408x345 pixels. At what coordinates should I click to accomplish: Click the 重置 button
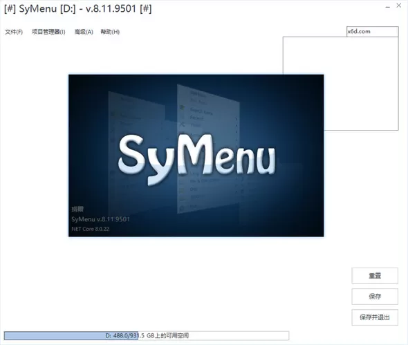tap(375, 276)
